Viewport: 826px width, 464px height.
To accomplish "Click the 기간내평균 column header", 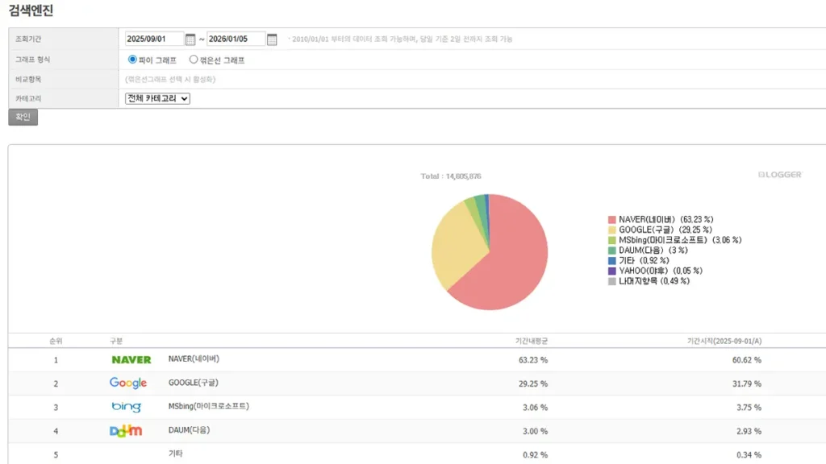I will [x=530, y=341].
